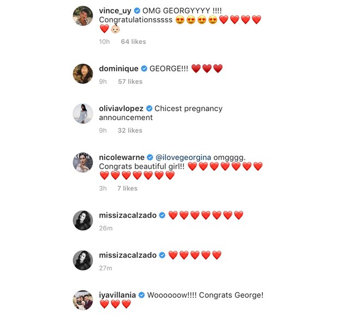Open iyavillania's profile picture

(x=83, y=300)
